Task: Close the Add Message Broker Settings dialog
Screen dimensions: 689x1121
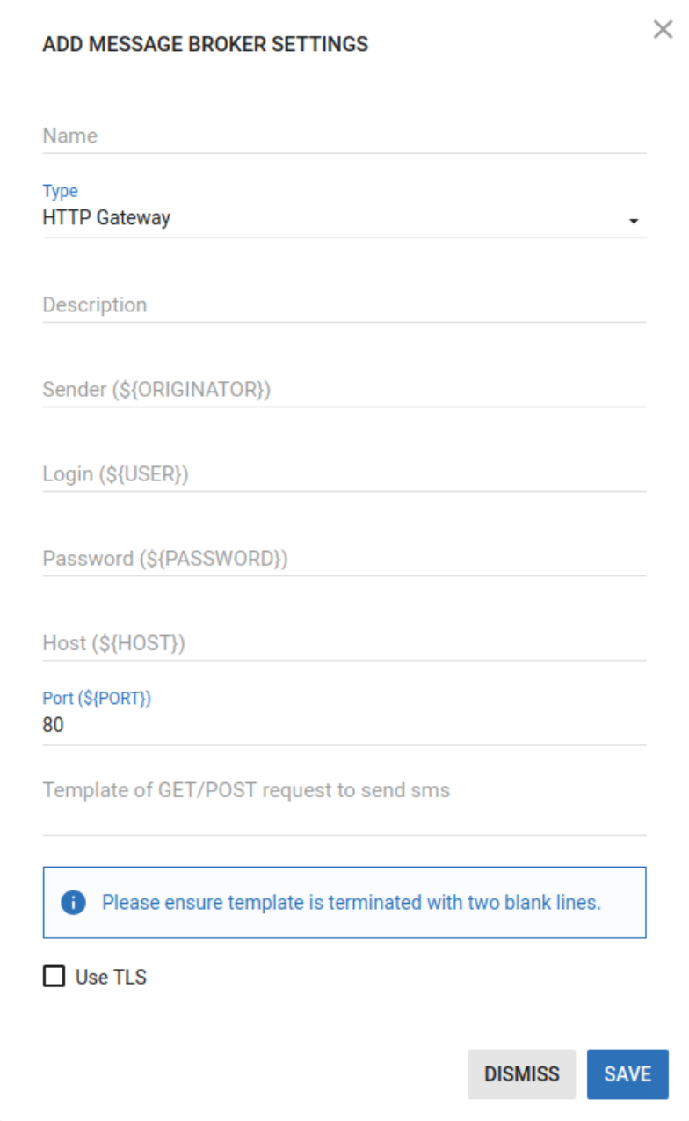Action: 664,29
